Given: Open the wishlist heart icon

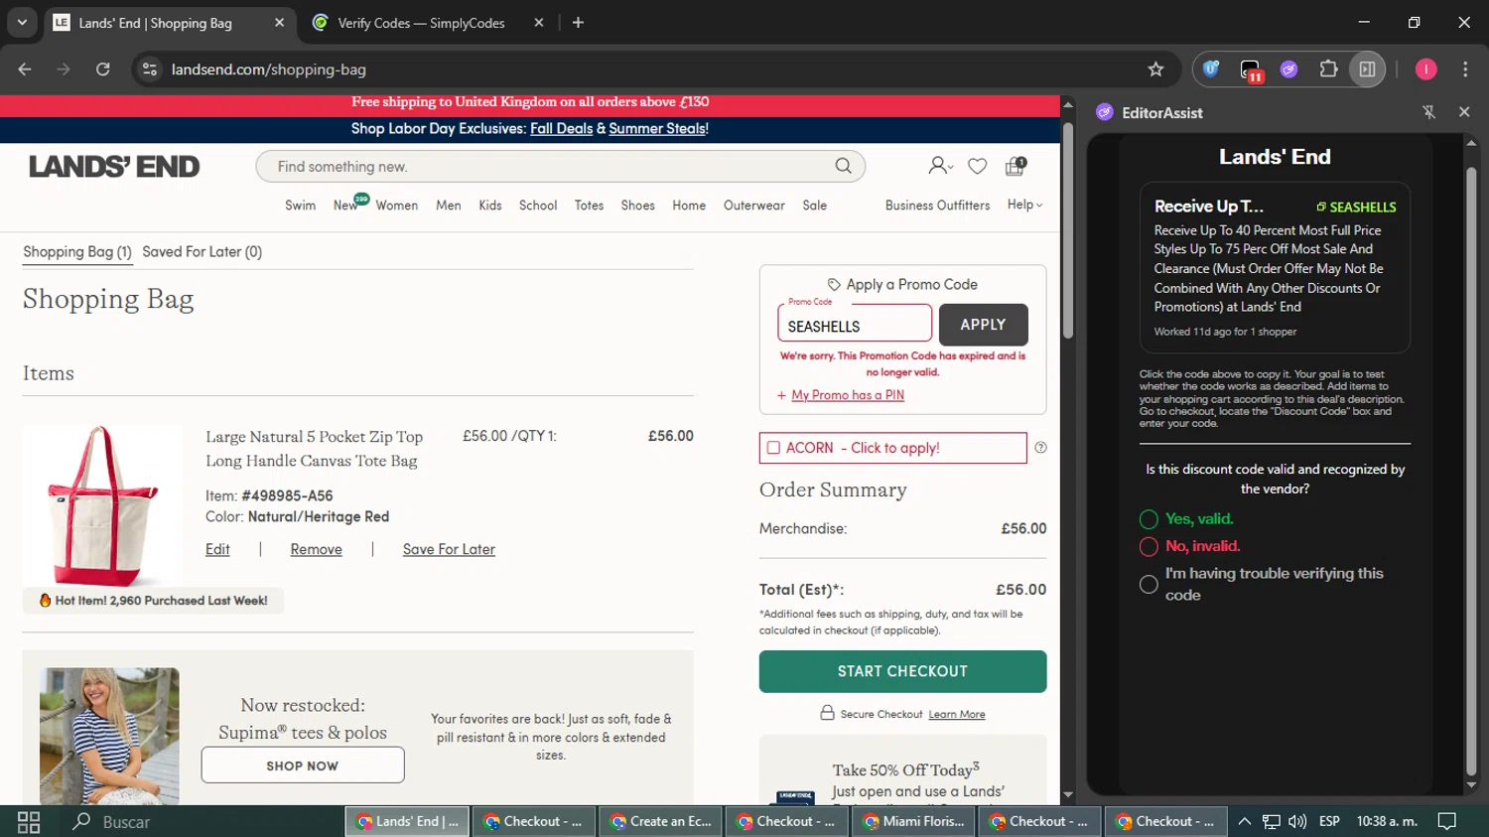Looking at the screenshot, I should point(978,166).
